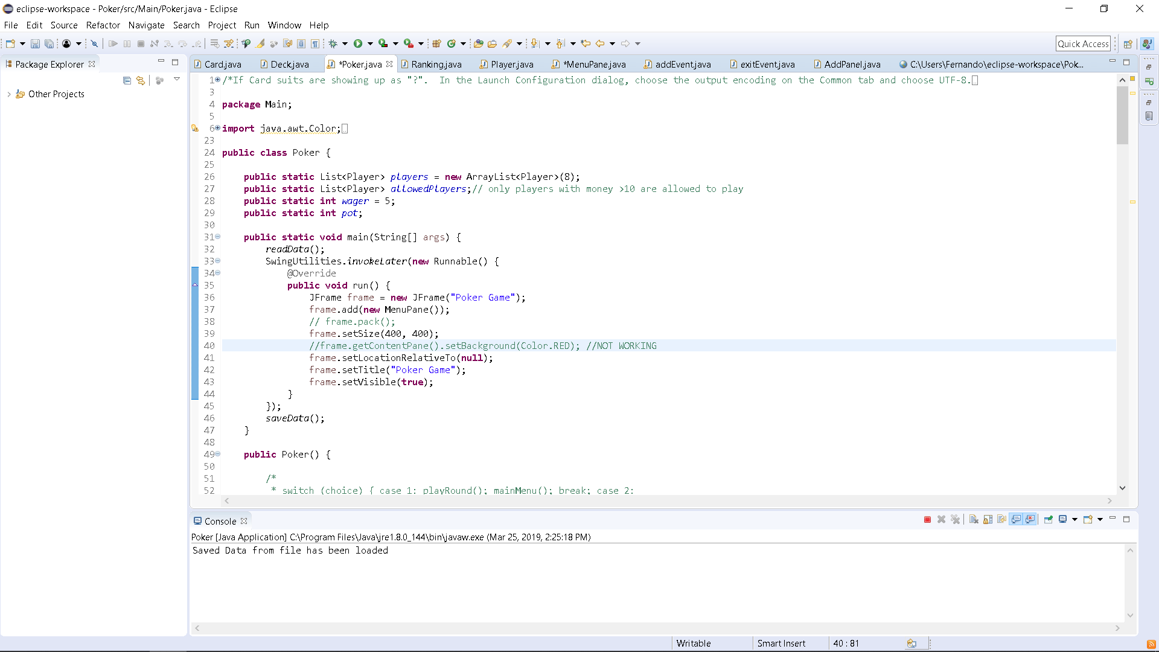This screenshot has width=1159, height=652.
Task: Expand the Other Projects node
Action: tap(8, 94)
